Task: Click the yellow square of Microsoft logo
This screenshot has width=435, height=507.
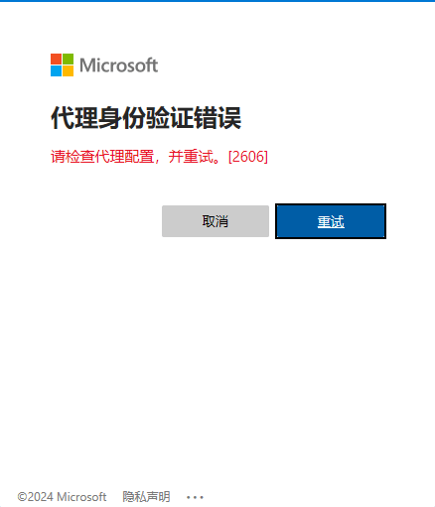Action: click(68, 70)
